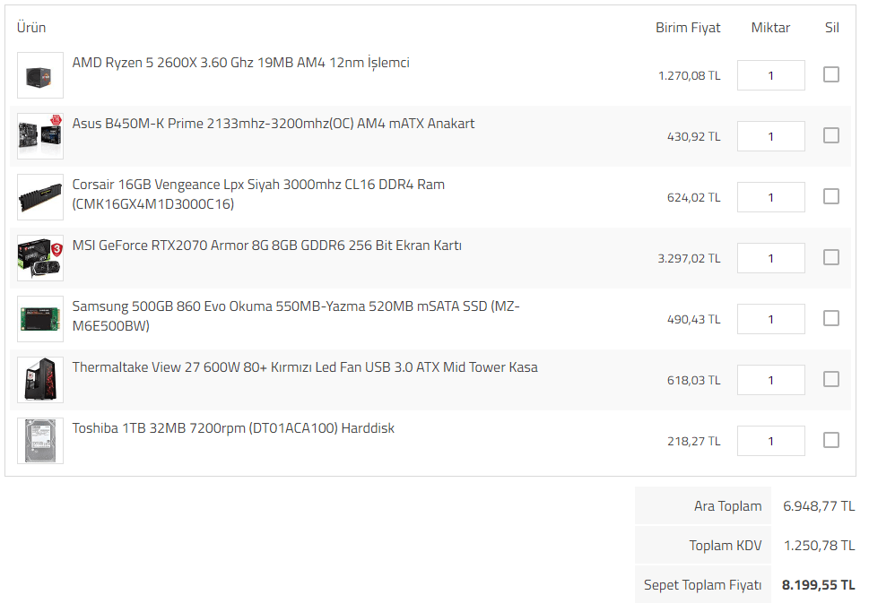The image size is (869, 612).
Task: Tick the Sil checkbox for MSI RTX2070
Action: 831,257
